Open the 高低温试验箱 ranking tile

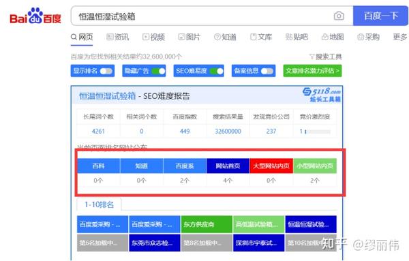pyautogui.click(x=259, y=224)
